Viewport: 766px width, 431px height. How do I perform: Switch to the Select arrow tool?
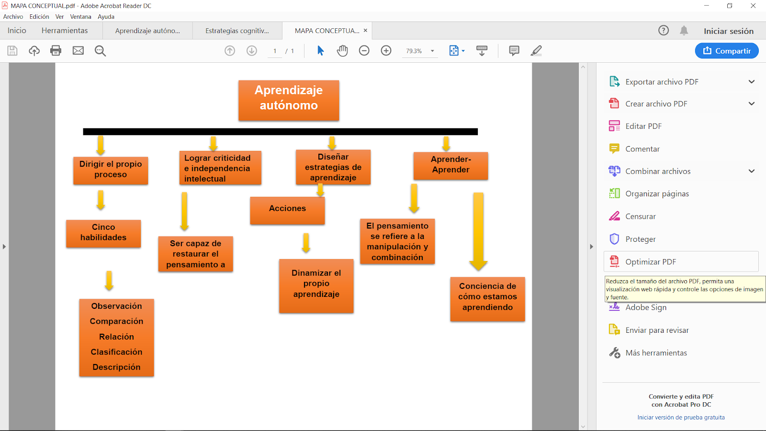(x=320, y=50)
